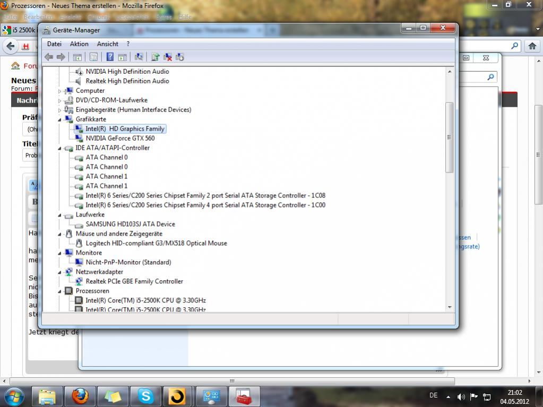The height and width of the screenshot is (407, 543).
Task: Select Realtek High Definition Audio
Action: click(x=127, y=81)
